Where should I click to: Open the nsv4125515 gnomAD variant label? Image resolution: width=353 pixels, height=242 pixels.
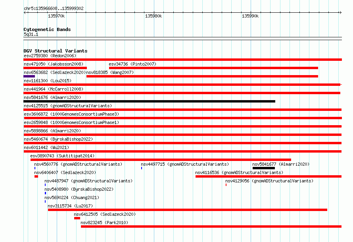coord(68,106)
